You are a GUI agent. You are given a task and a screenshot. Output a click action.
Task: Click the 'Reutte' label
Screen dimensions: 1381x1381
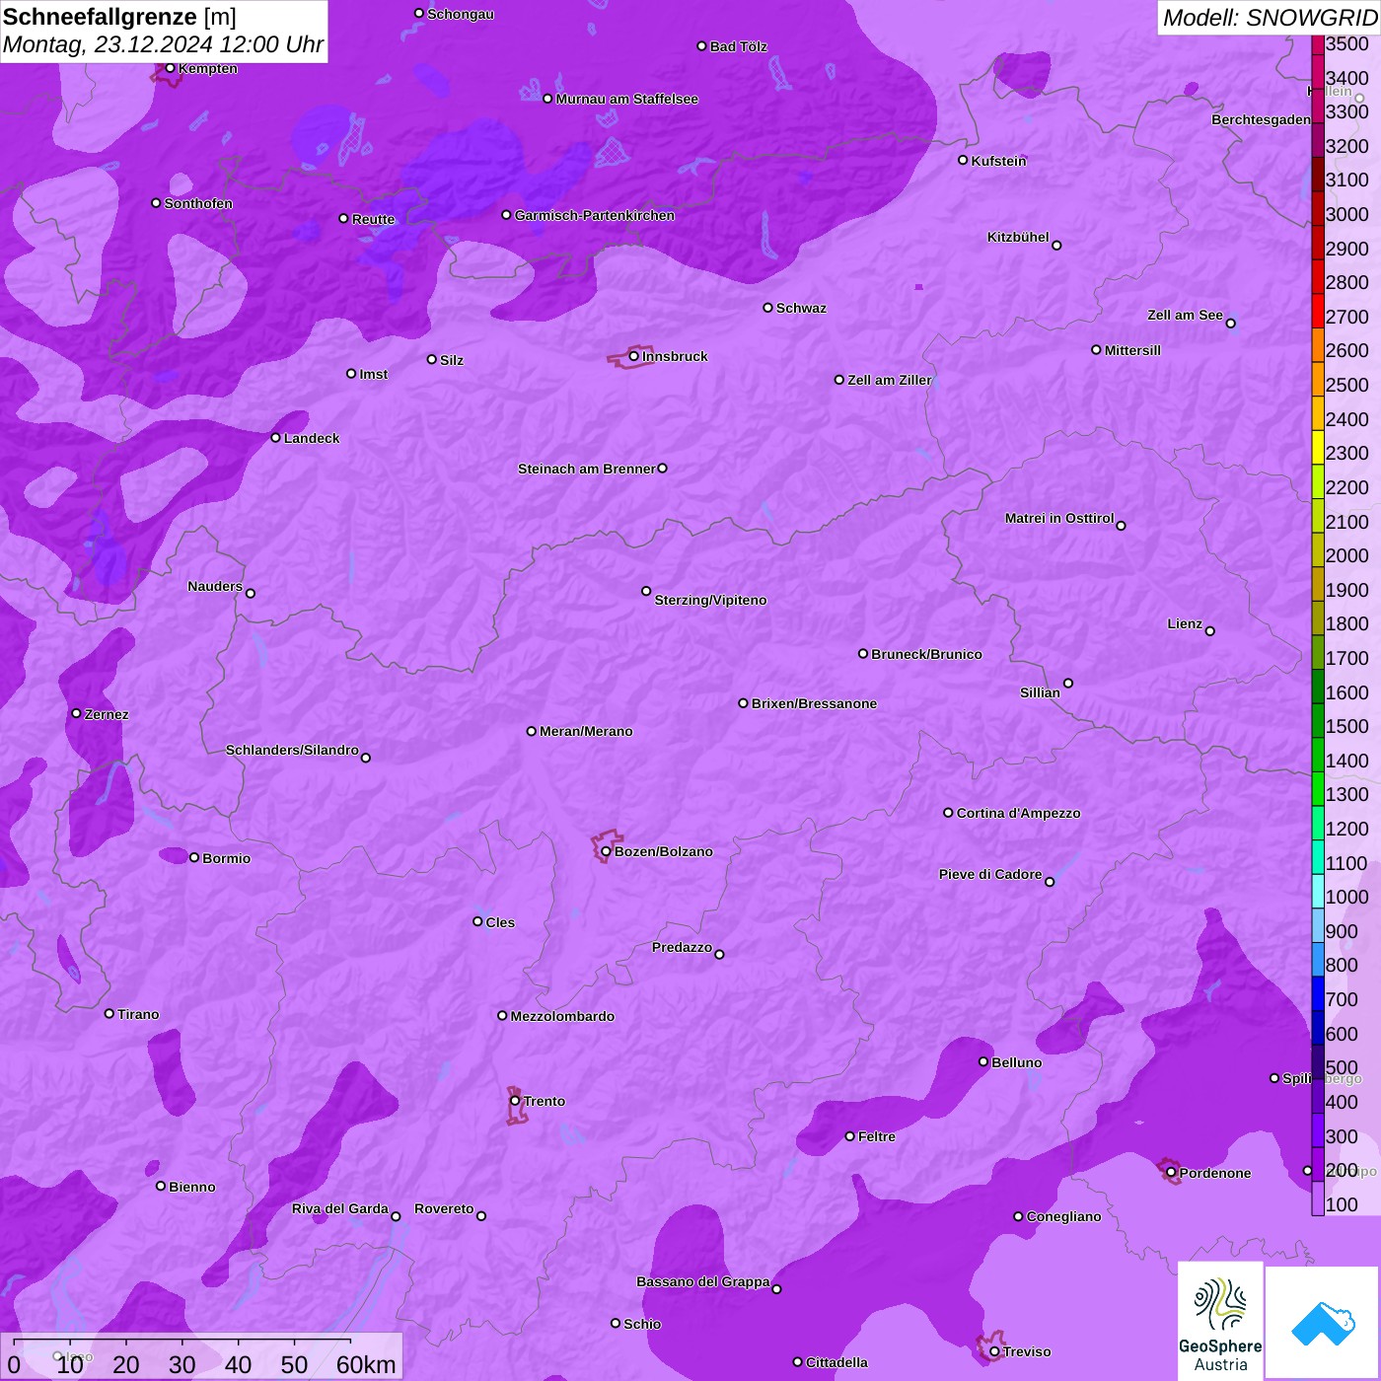pos(374,219)
